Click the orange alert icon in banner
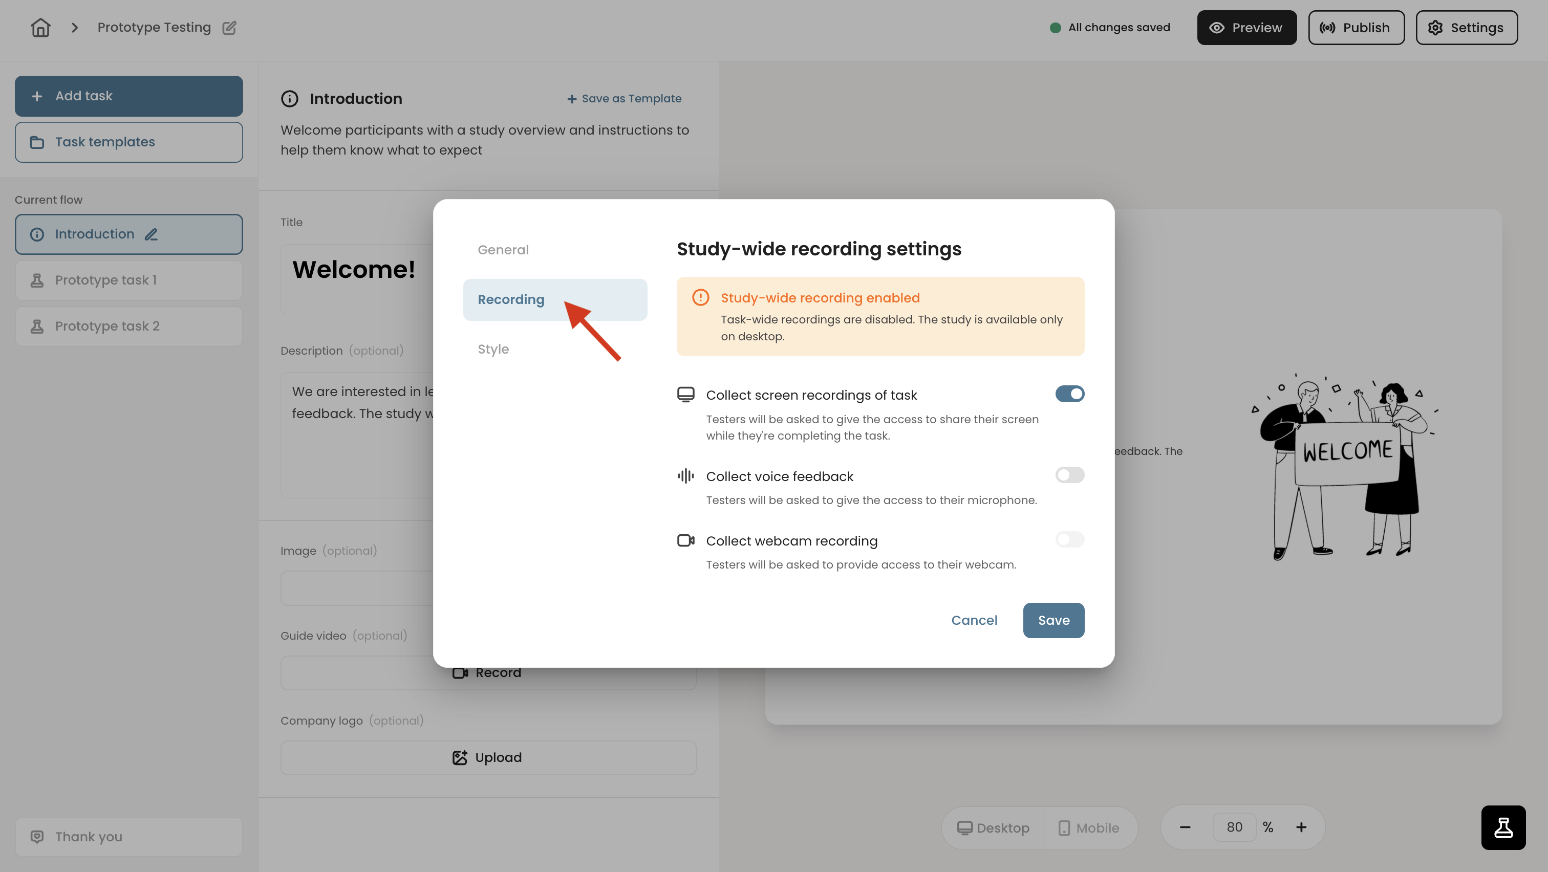The width and height of the screenshot is (1548, 872). 700,297
